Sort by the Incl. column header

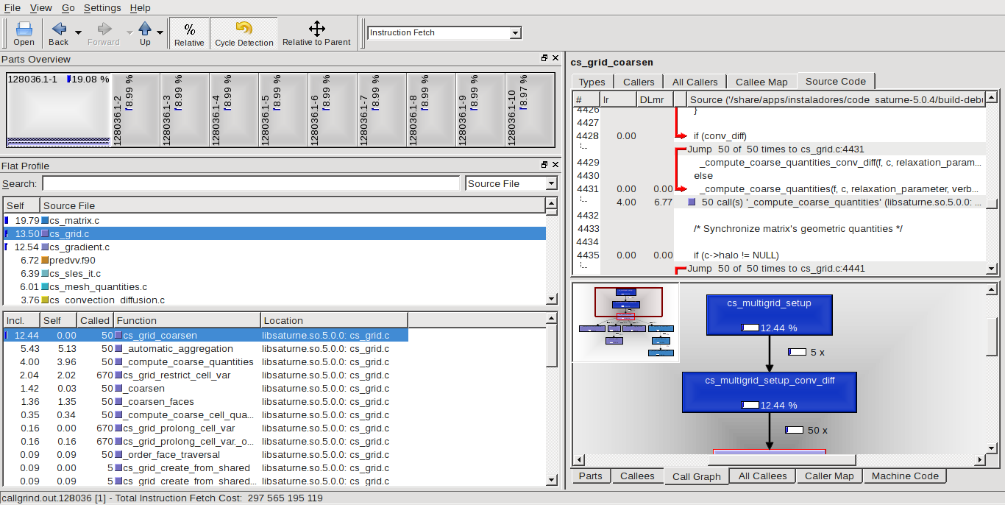[x=21, y=320]
